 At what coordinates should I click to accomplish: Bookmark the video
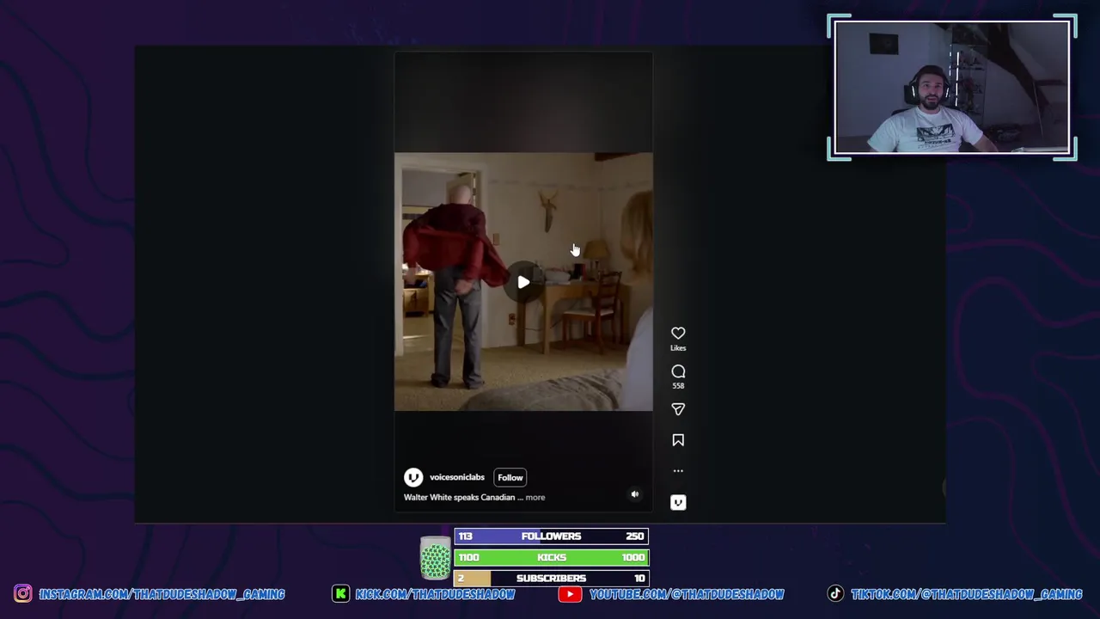[x=678, y=440]
